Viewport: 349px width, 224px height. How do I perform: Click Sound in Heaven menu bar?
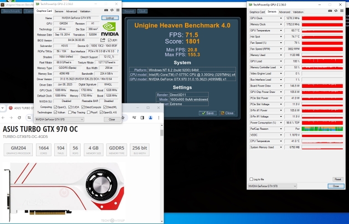point(129,11)
